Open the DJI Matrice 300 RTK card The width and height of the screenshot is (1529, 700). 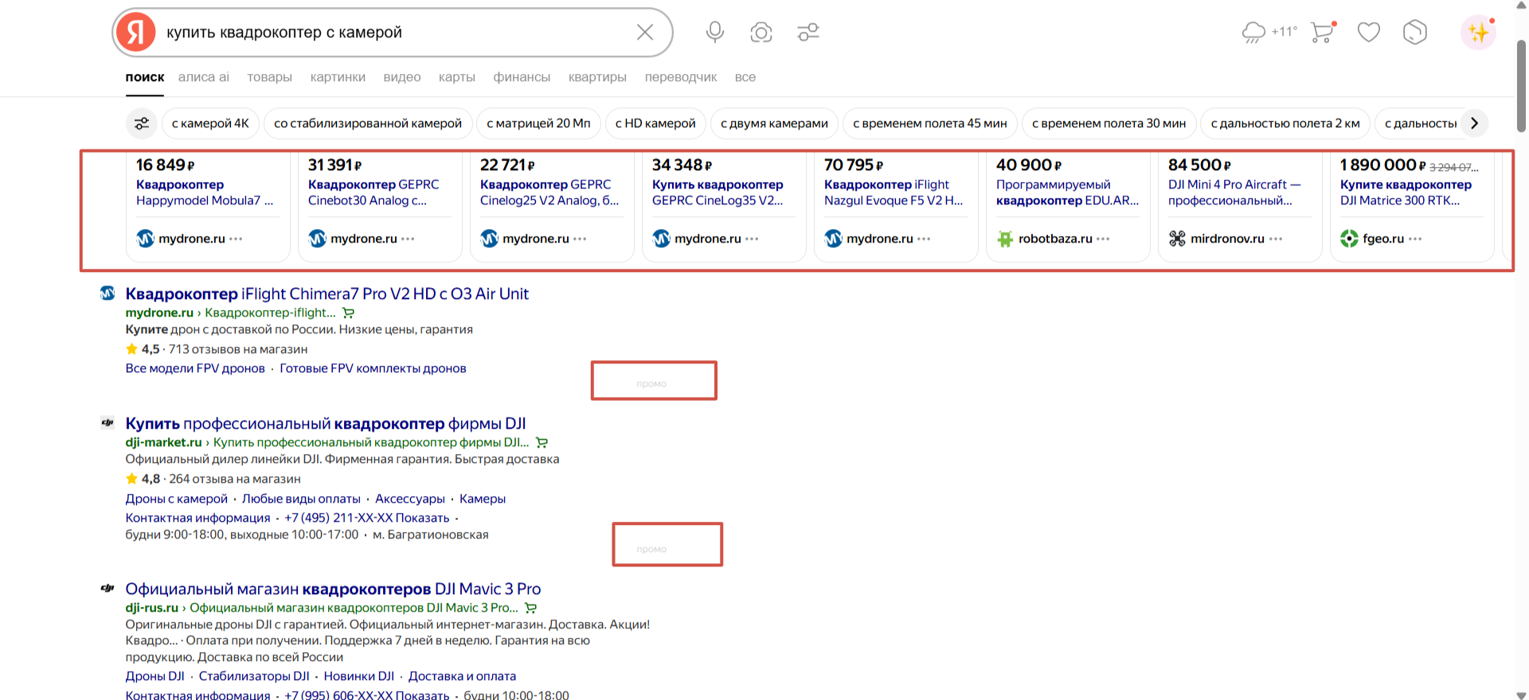(1412, 207)
